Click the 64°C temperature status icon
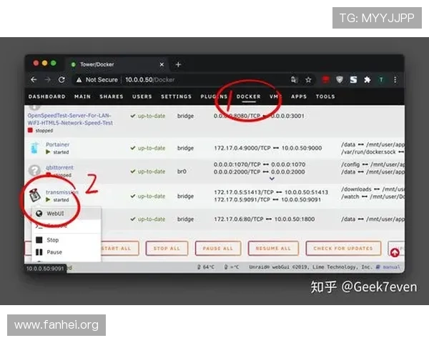Screen dimensions: 429x343 point(199,267)
